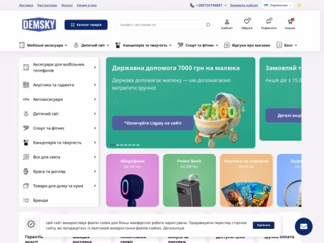Click the Мобільні аксесуари phone icon in the nav bar
The image size is (324, 243).
(x=22, y=45)
